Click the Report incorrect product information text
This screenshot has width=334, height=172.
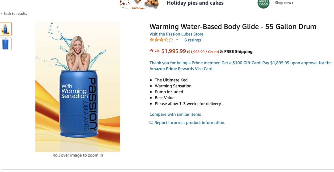(x=190, y=123)
